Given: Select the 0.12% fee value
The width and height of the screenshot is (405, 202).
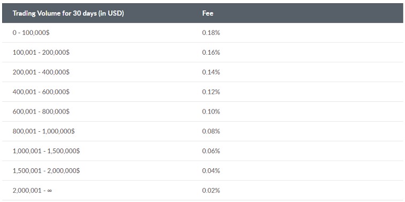Looking at the screenshot, I should click(x=211, y=92).
